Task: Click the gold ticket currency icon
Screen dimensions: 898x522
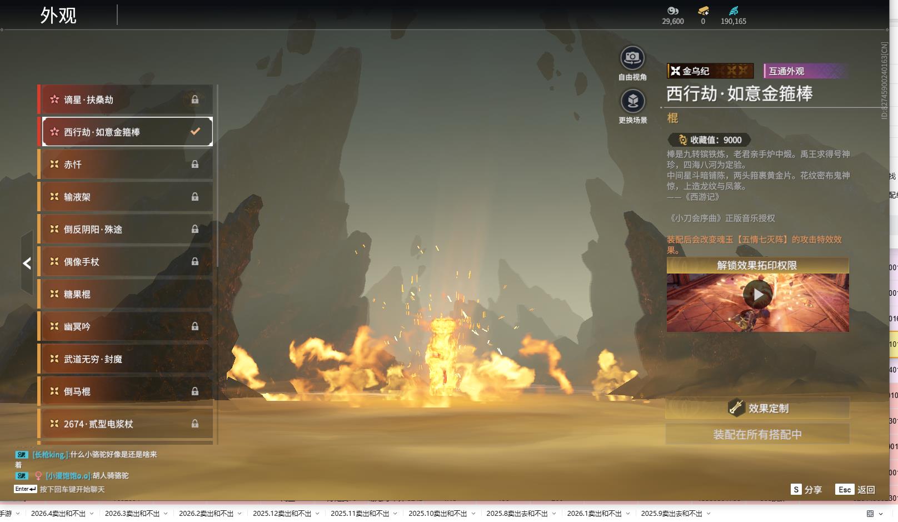Action: click(x=703, y=11)
